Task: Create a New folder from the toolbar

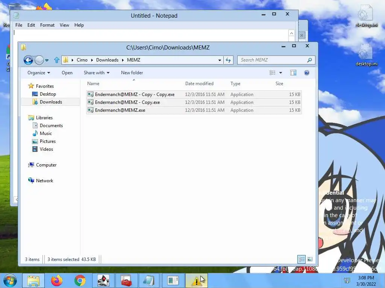Action: point(132,73)
